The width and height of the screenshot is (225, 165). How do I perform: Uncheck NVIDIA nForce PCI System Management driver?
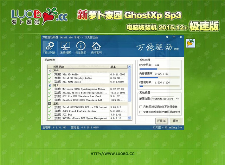pyautogui.click(x=50, y=118)
